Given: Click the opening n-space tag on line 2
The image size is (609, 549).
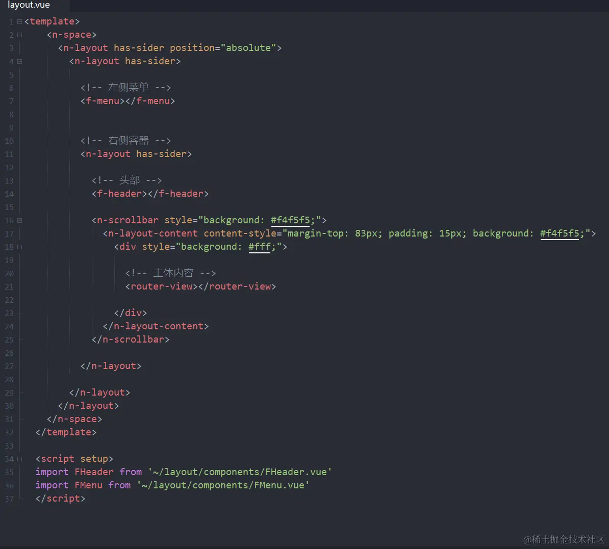Looking at the screenshot, I should coord(71,35).
